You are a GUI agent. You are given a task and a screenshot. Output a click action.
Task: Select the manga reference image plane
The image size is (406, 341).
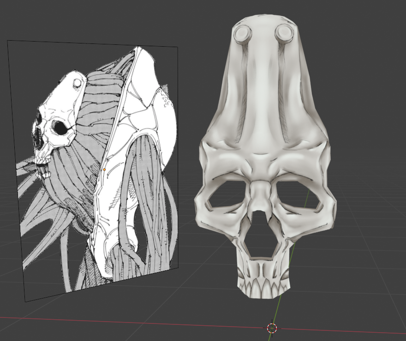click(x=93, y=171)
